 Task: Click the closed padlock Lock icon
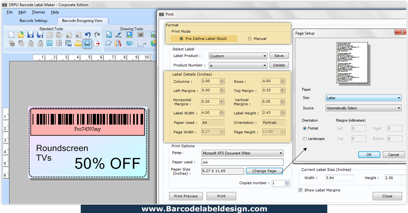[x=30, y=43]
